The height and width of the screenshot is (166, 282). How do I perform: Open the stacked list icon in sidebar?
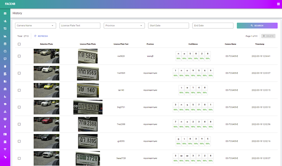(x=5, y=74)
